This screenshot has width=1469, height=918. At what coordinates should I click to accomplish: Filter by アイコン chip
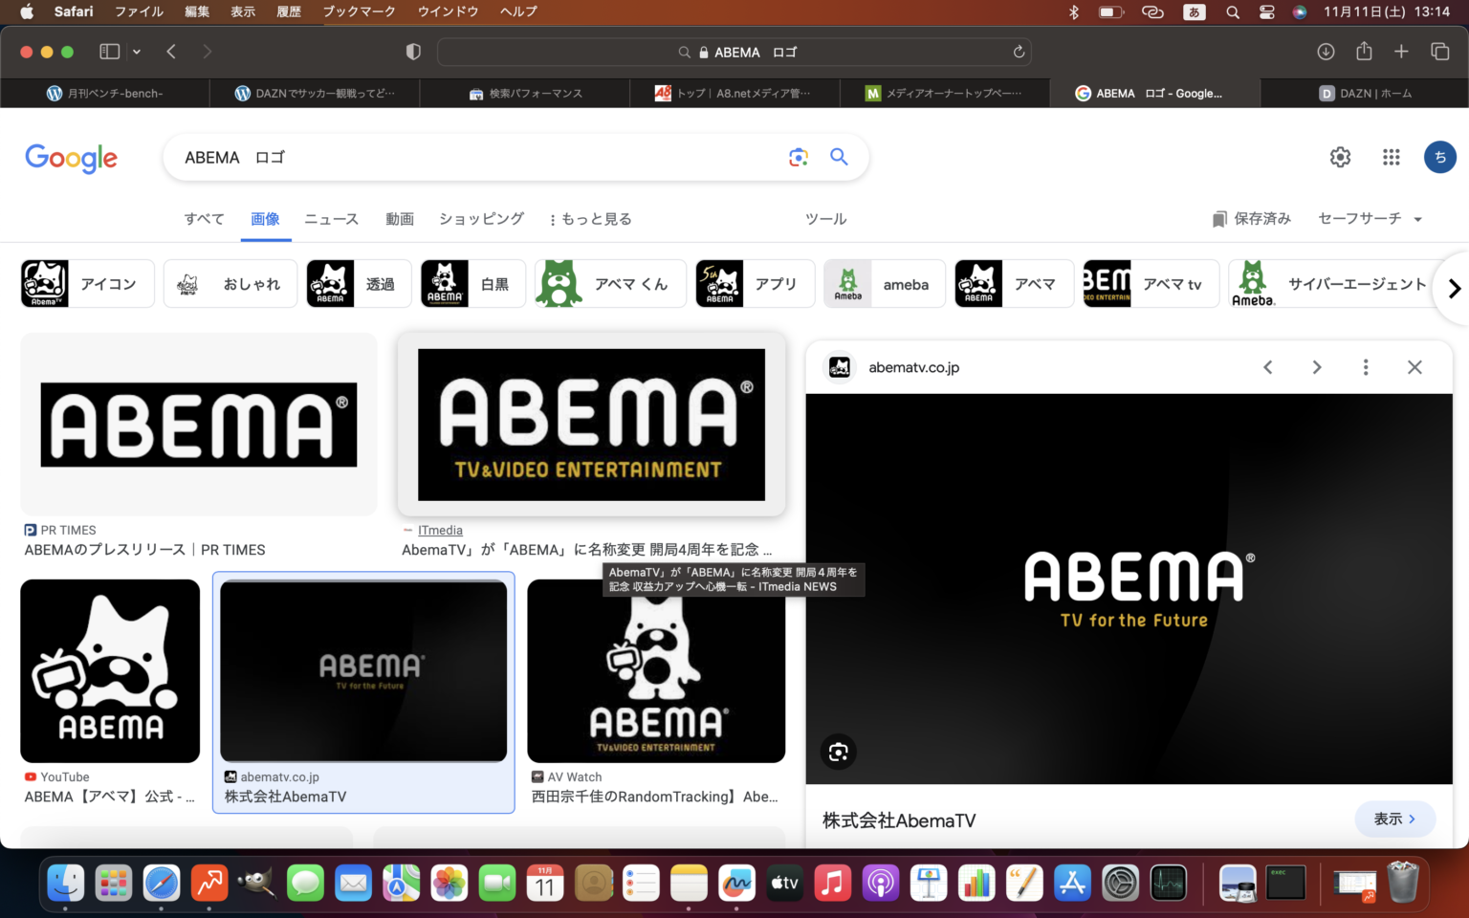pyautogui.click(x=87, y=284)
